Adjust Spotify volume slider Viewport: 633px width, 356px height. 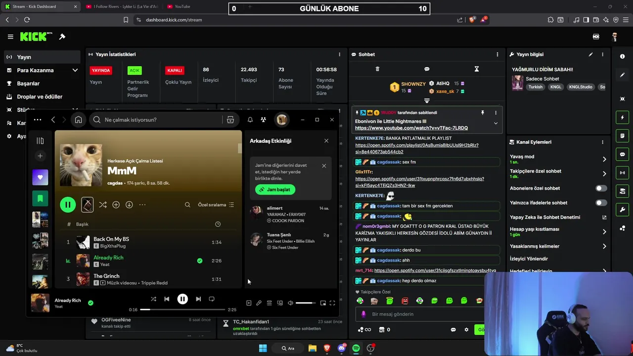point(306,303)
